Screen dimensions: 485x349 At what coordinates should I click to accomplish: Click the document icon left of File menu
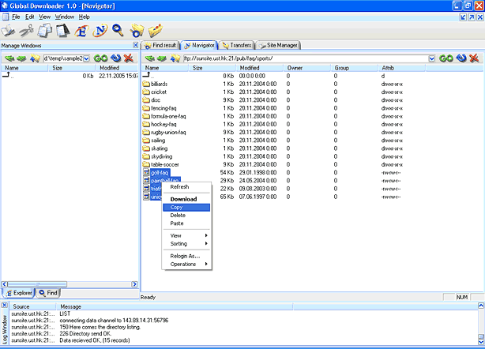(6, 17)
